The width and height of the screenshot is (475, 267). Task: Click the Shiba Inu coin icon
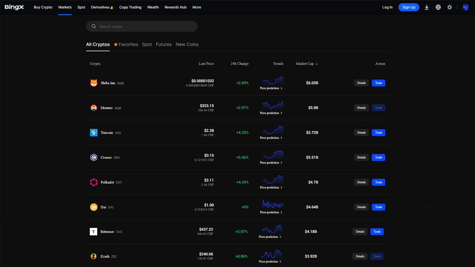94,83
